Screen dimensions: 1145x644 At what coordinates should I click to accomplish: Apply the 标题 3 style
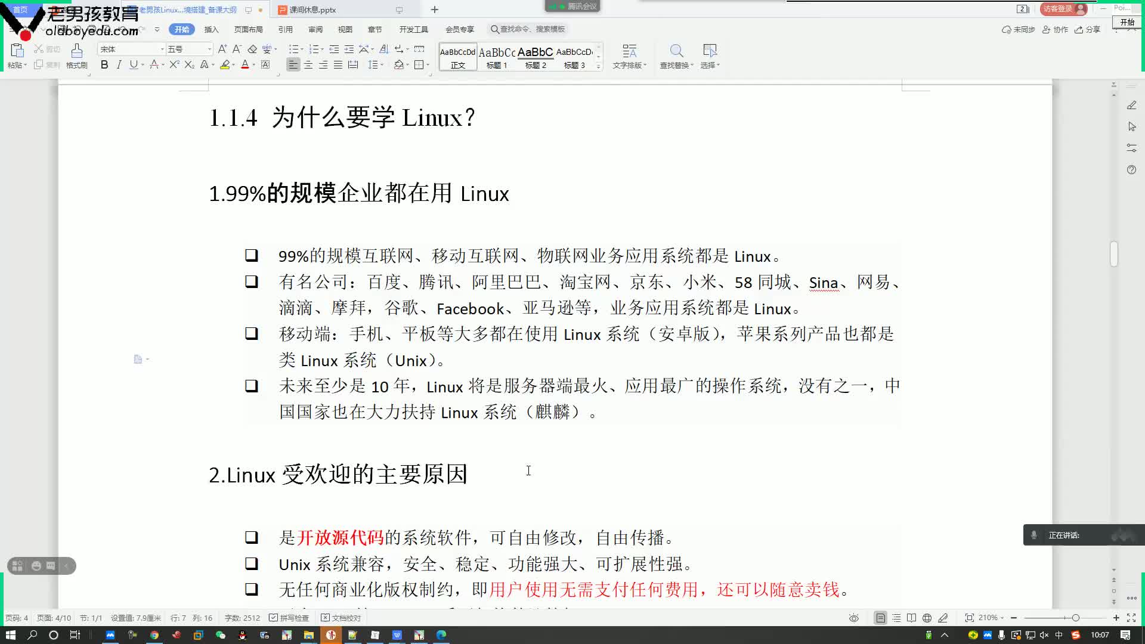click(574, 57)
